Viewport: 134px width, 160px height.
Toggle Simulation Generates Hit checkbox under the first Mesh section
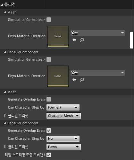49,20
